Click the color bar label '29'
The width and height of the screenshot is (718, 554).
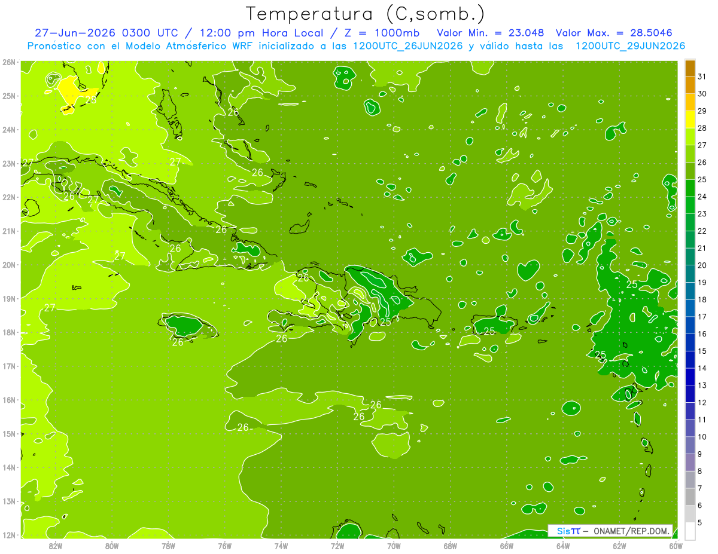702,111
